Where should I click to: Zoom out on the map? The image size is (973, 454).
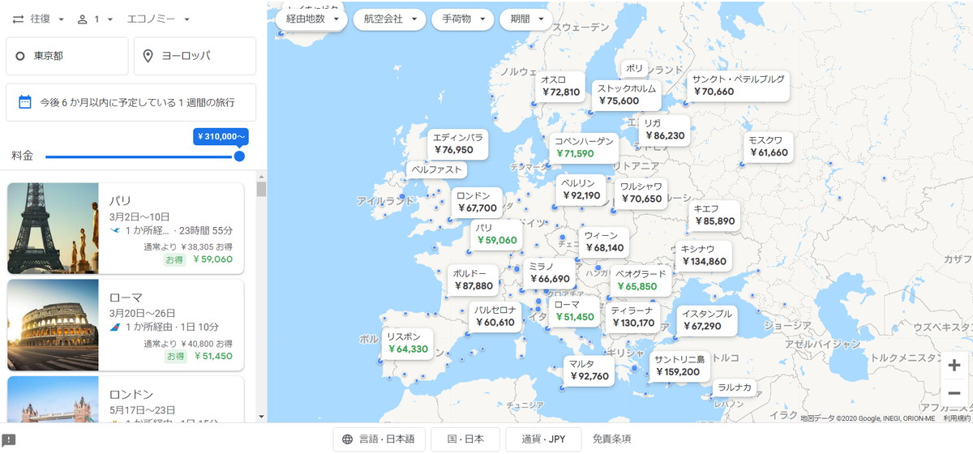coord(954,392)
